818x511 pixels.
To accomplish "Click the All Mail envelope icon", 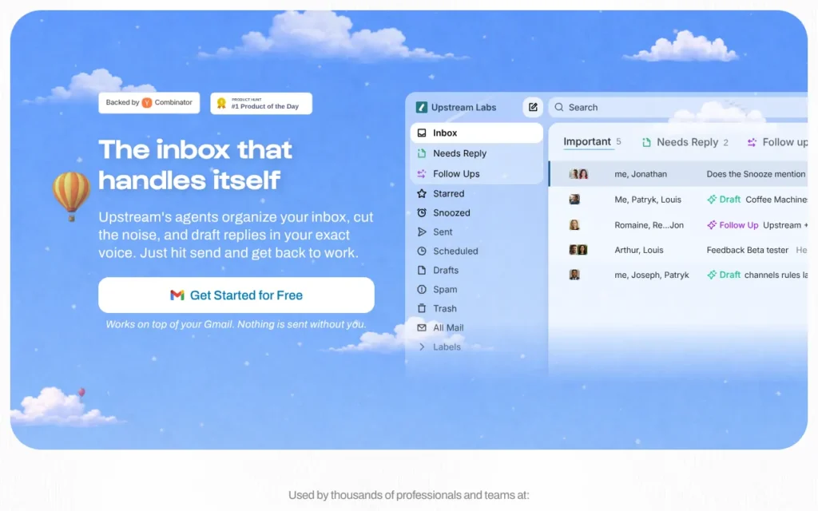I will coord(422,327).
